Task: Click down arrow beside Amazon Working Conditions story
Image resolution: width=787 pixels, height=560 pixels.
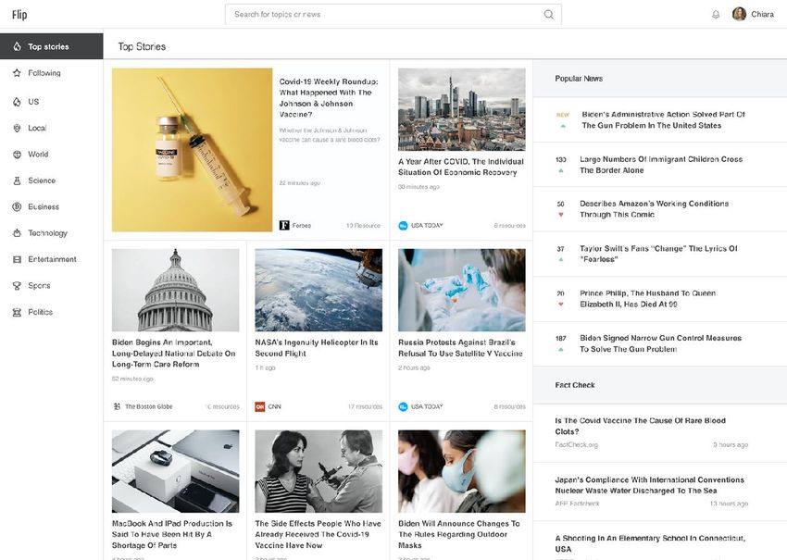Action: [x=561, y=215]
